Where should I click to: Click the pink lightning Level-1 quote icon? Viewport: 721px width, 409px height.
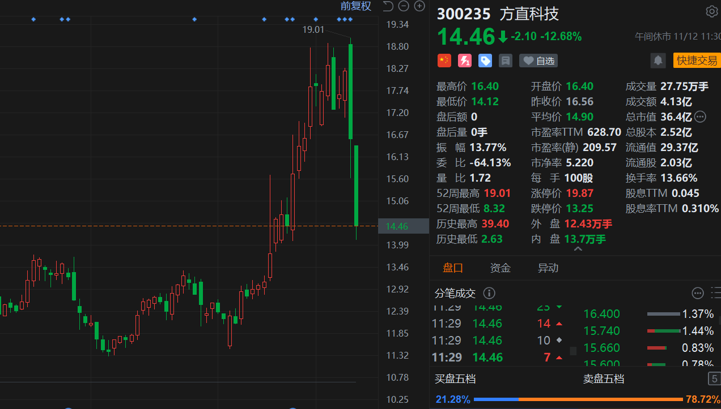(464, 61)
